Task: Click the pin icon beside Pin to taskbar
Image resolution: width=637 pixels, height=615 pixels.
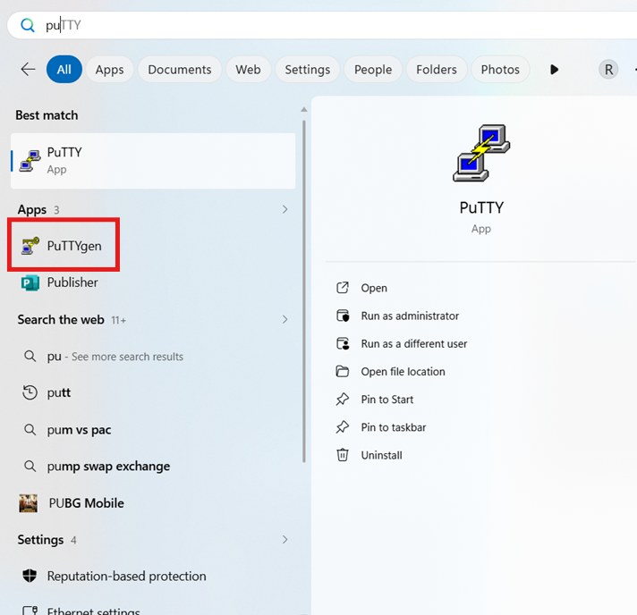Action: pos(343,427)
